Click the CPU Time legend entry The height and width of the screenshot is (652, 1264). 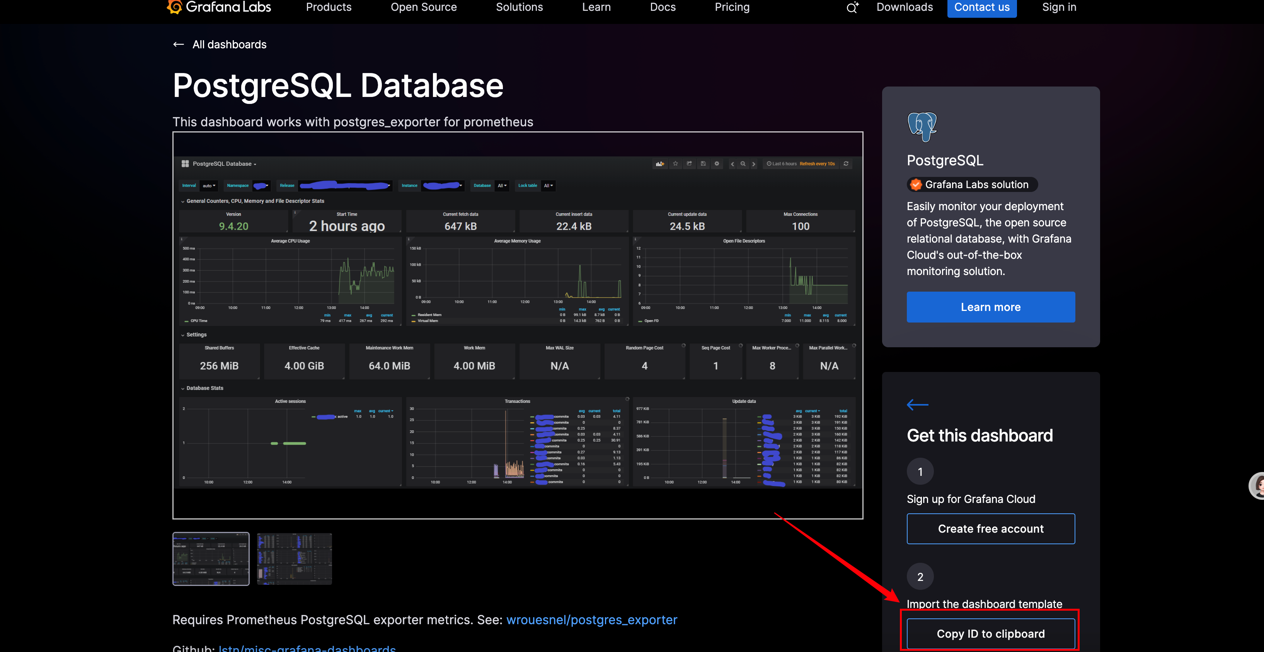pos(196,321)
